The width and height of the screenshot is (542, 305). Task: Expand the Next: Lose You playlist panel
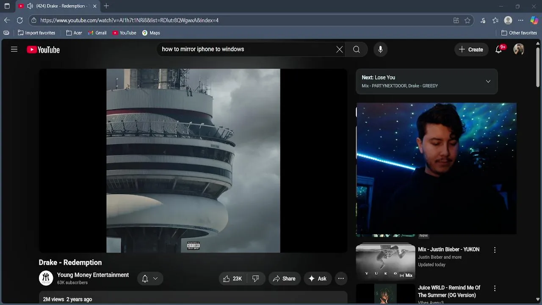(488, 81)
